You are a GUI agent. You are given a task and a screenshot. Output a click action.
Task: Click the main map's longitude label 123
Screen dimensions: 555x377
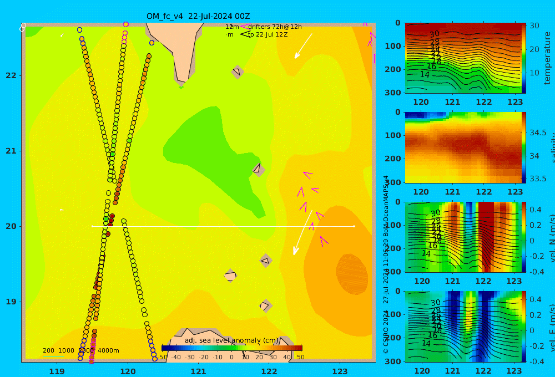(x=340, y=371)
